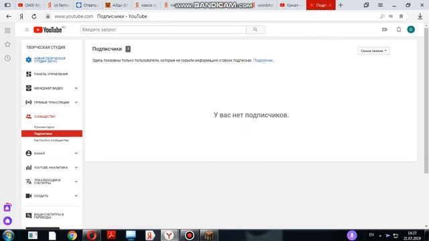429x241 pixels.
Task: Switch to the first YouTube (349) tab
Action: pyautogui.click(x=29, y=5)
